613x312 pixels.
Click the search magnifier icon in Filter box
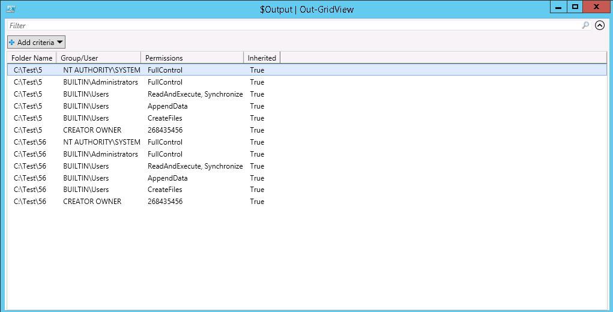tap(585, 25)
